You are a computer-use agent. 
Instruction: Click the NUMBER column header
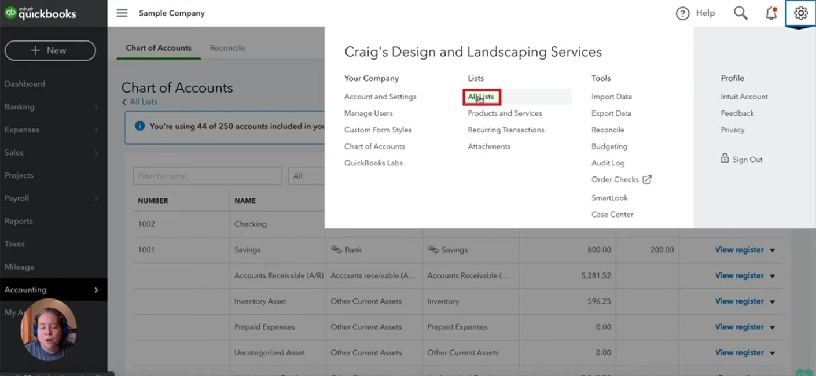click(x=153, y=201)
